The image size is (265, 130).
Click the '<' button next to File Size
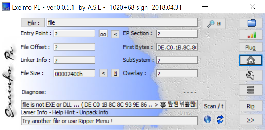[103, 73]
